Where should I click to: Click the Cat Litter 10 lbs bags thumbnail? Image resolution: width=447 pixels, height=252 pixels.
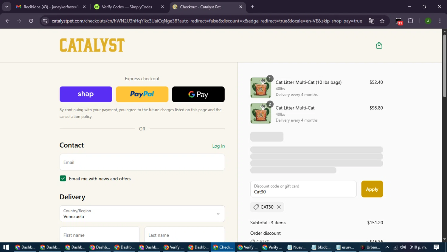261,88
